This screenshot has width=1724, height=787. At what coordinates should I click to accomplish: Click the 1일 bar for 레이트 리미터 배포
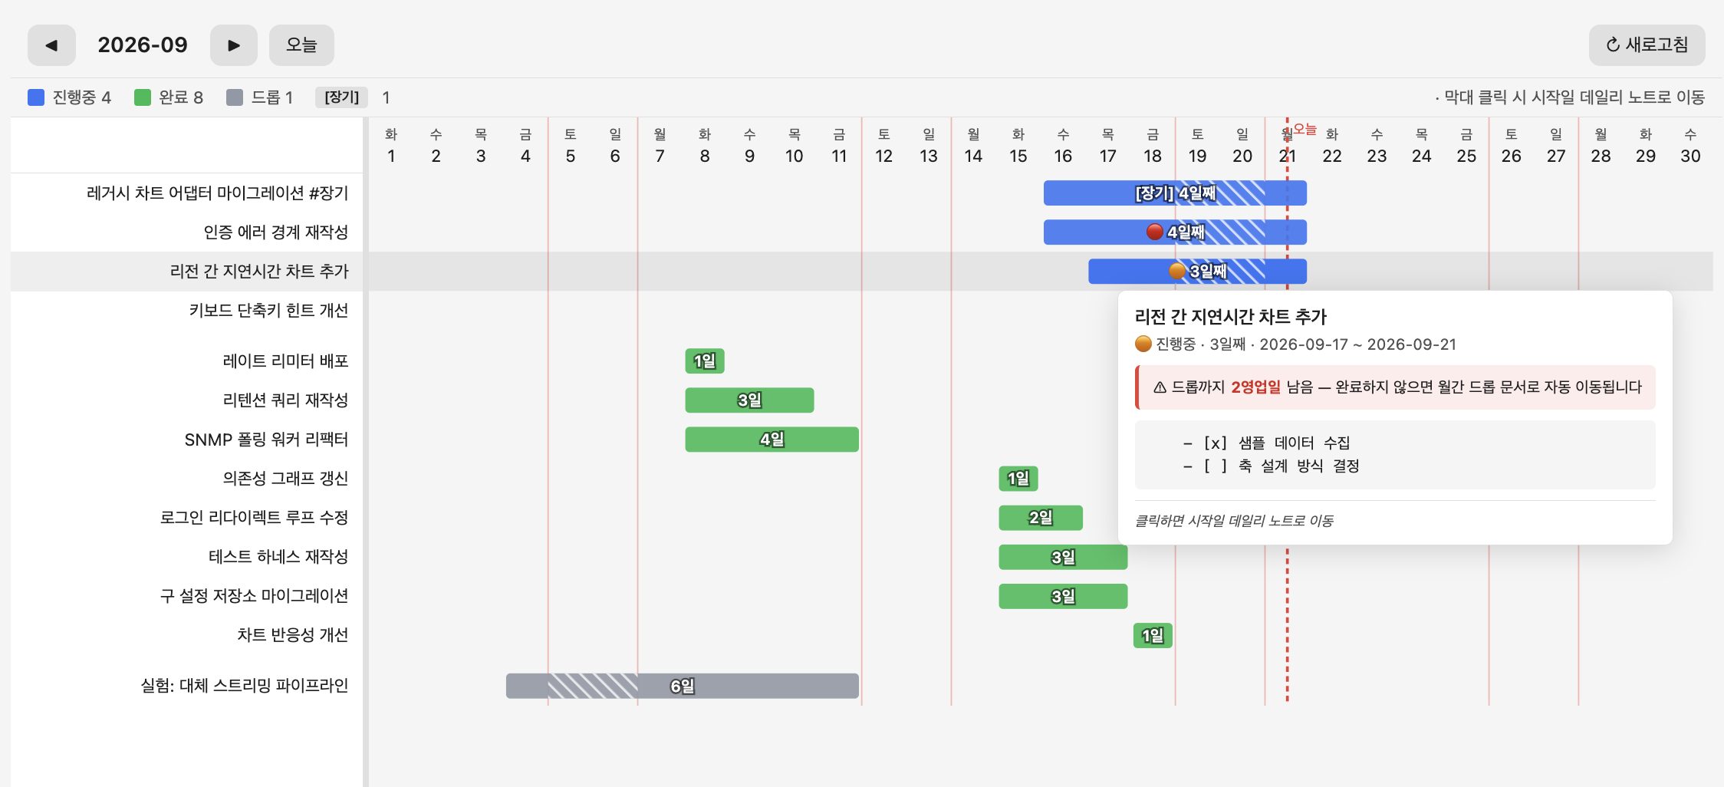(705, 361)
